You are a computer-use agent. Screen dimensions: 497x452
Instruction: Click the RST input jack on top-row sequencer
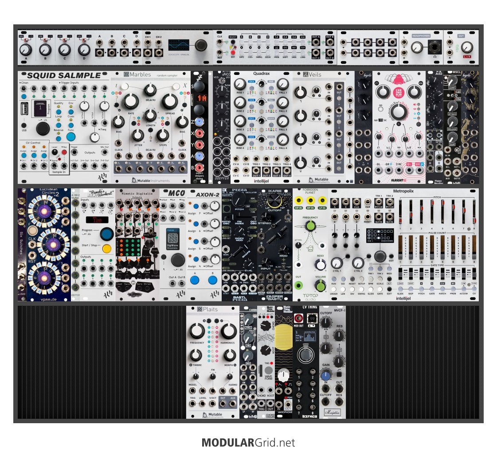click(x=219, y=52)
